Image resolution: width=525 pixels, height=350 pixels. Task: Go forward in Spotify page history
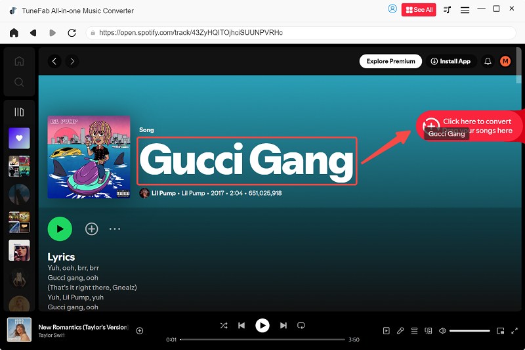click(72, 61)
